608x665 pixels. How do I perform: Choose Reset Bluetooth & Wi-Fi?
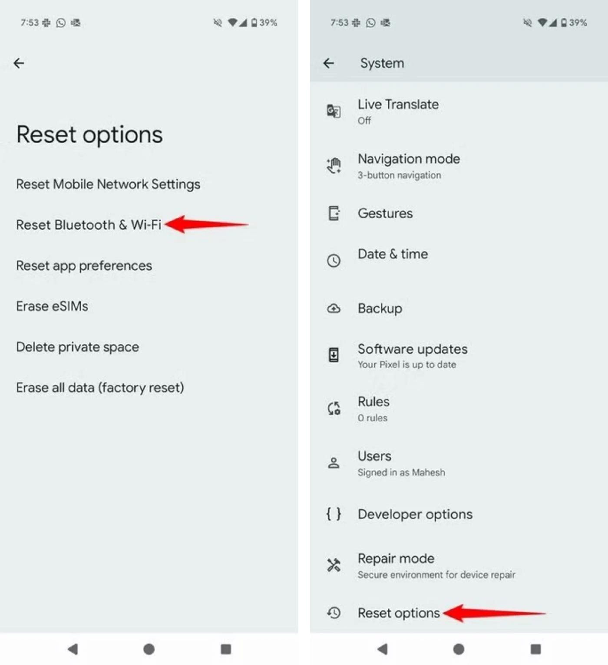click(89, 225)
